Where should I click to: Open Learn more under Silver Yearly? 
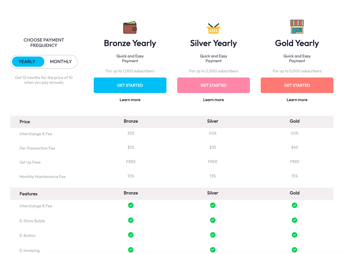point(213,100)
